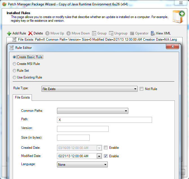Select the Create Basic Rule radio button

point(14,57)
